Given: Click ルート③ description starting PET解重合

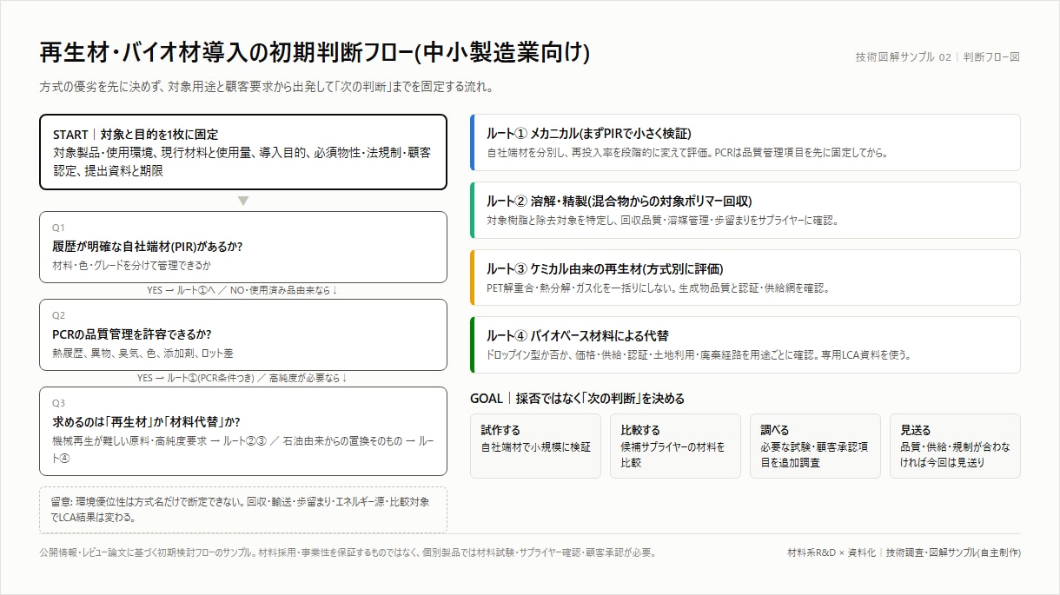Looking at the screenshot, I should (658, 288).
